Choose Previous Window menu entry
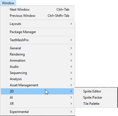Viewport: 118px width, 116px height. tap(37, 16)
